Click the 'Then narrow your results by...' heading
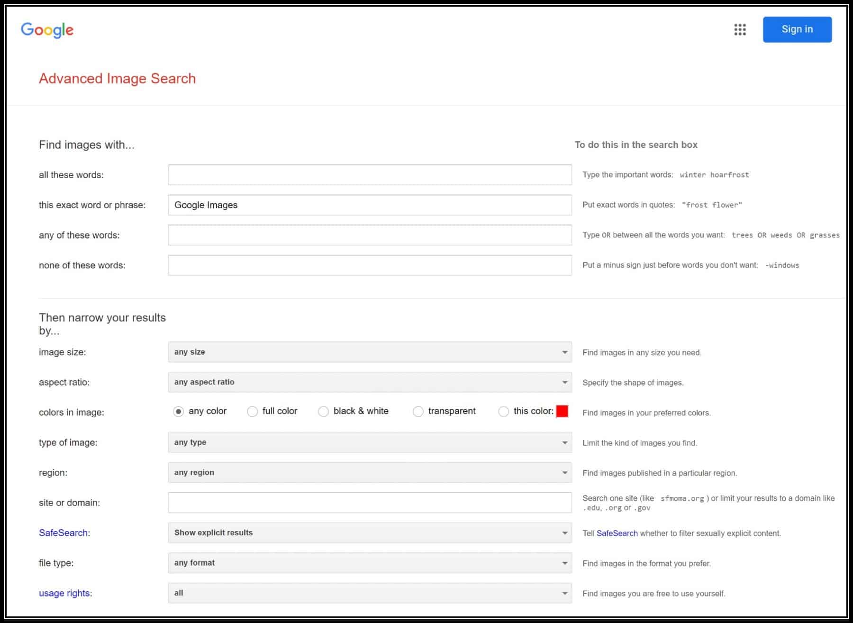The width and height of the screenshot is (853, 623). coord(102,324)
